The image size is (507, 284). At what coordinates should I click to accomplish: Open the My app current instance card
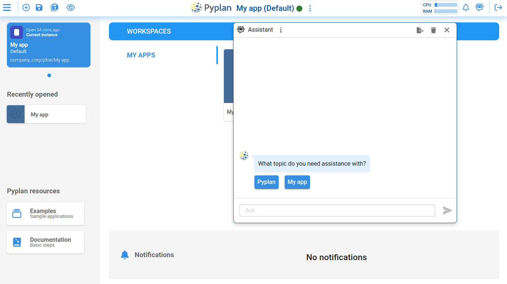pos(48,45)
